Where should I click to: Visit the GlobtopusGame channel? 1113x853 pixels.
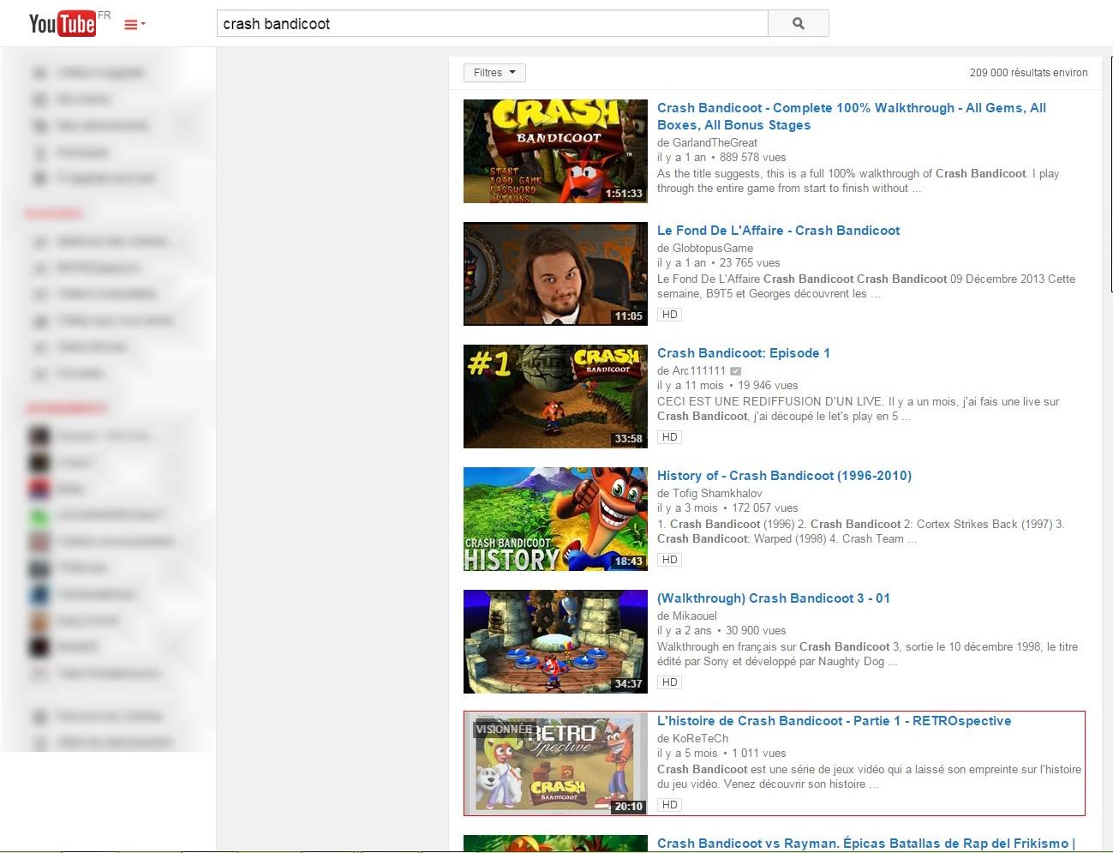[x=713, y=249]
